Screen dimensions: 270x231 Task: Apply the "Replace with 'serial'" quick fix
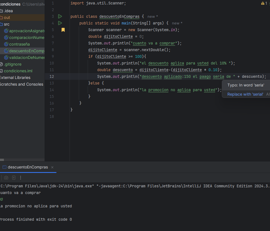click(245, 94)
